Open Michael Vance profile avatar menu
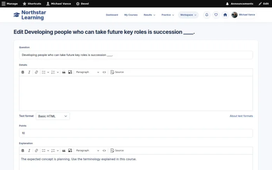Image resolution: width=272 pixels, height=170 pixels. [x=244, y=15]
